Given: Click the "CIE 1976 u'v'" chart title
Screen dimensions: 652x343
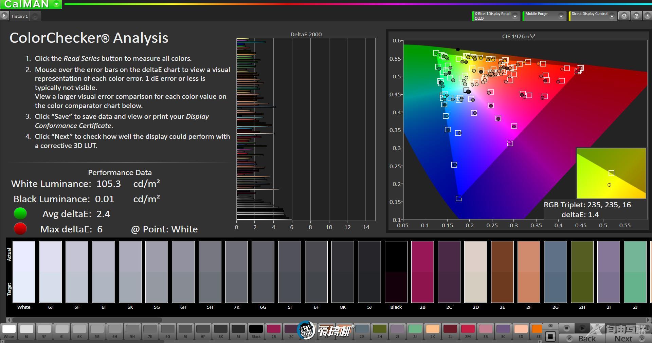Looking at the screenshot, I should point(519,36).
